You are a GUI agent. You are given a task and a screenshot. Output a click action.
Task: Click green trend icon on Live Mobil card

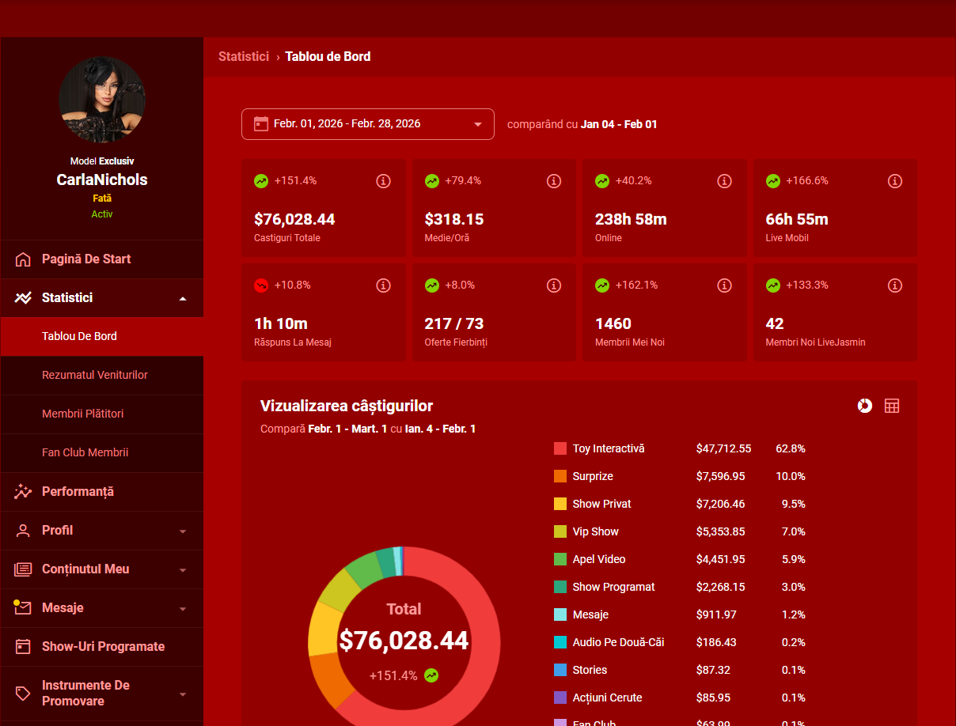click(x=773, y=181)
